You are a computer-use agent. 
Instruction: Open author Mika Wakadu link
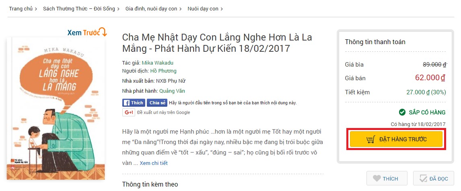(158, 63)
